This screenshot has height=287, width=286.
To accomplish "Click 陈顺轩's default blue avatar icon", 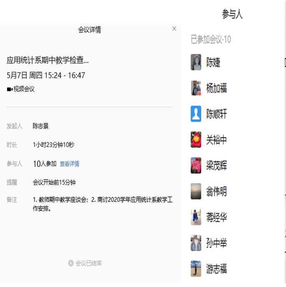I will [x=196, y=114].
